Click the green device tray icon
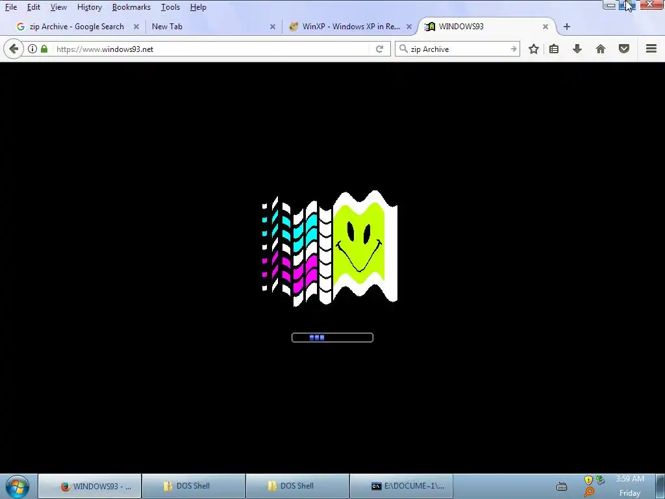The height and width of the screenshot is (499, 665). point(600,480)
